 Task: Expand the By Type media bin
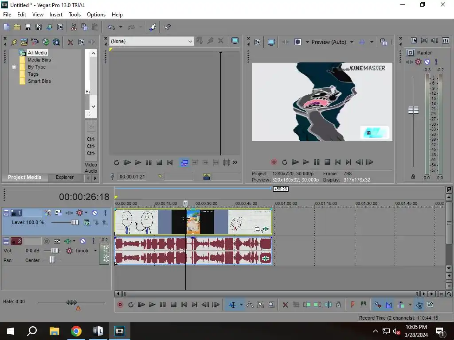click(14, 67)
